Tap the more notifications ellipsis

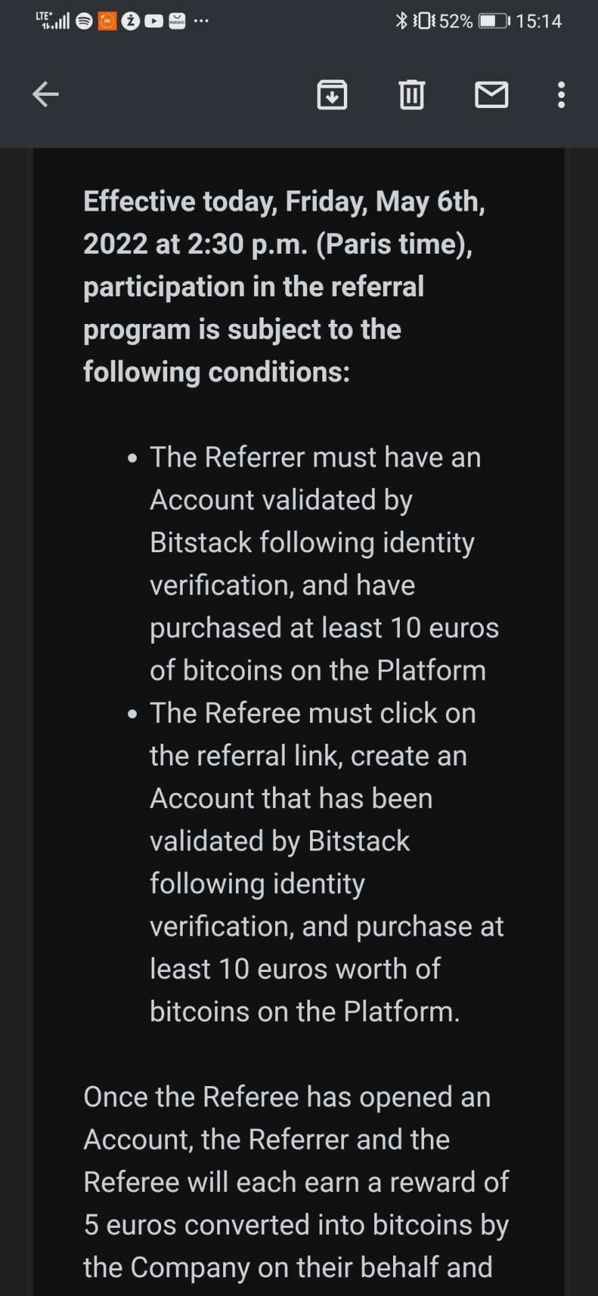point(201,21)
